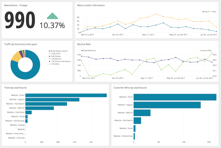Click the Website - Direct bar in Trials chart
This screenshot has height=148, width=221.
pos(66,95)
